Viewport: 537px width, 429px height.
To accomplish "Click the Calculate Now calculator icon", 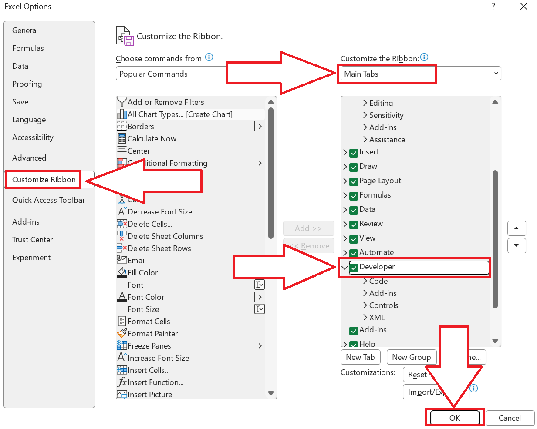I will [122, 139].
